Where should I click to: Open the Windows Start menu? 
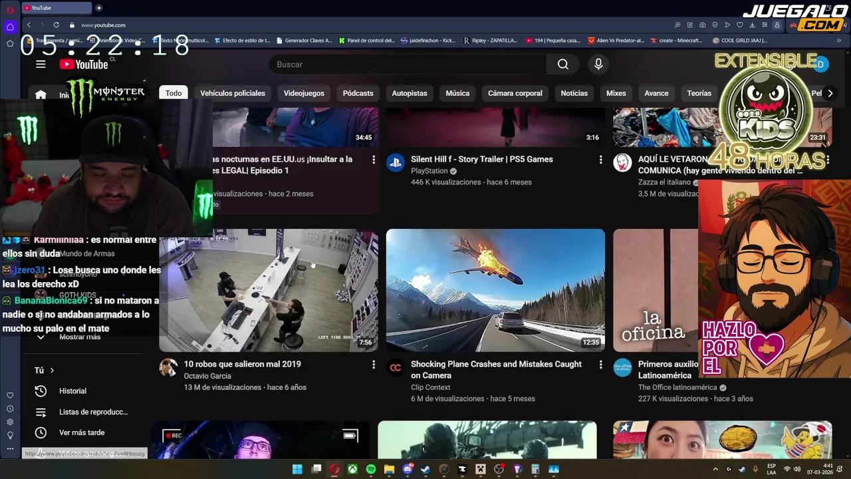coord(297,469)
